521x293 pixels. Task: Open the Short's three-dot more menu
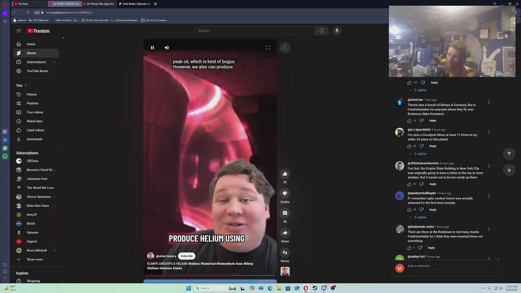pos(285,48)
